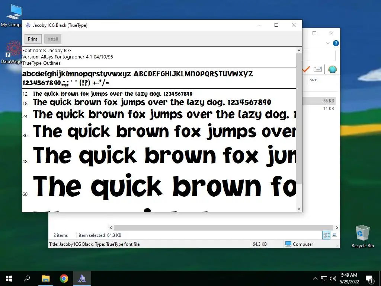Switch Explorer to large icons view

334,235
